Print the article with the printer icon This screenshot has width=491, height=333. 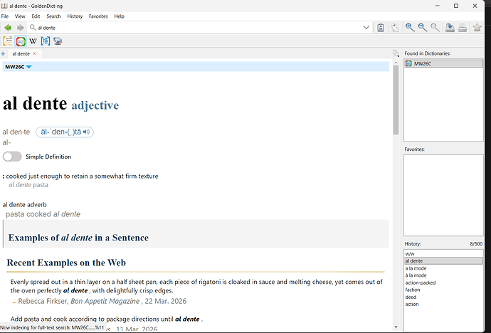[x=463, y=28]
